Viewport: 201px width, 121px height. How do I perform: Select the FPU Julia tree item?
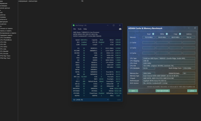pyautogui.click(x=3, y=49)
